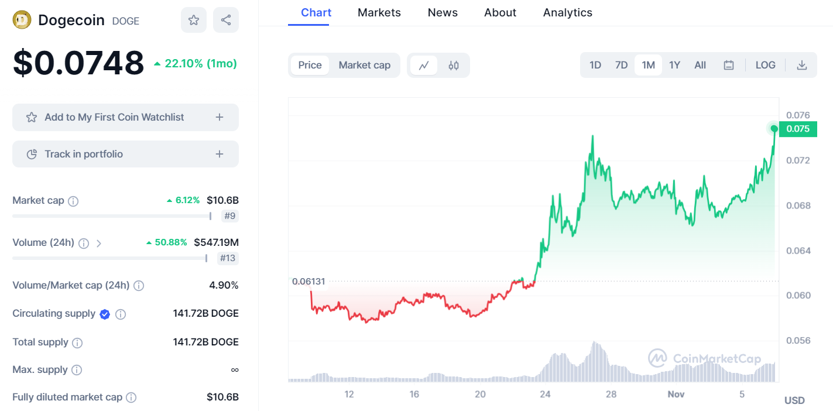This screenshot has height=411, width=833.
Task: Click the plus on Add to Watchlist
Action: pyautogui.click(x=220, y=117)
